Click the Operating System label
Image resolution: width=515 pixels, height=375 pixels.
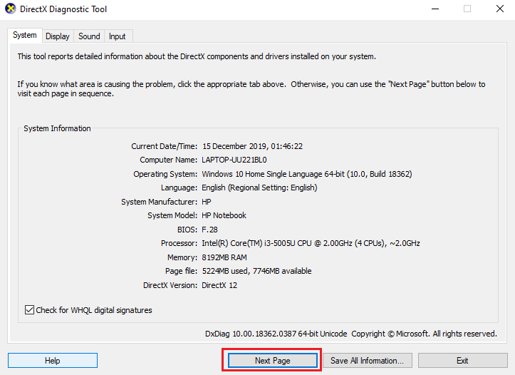[165, 174]
